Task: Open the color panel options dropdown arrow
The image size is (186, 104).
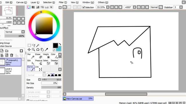Action: 60,8
